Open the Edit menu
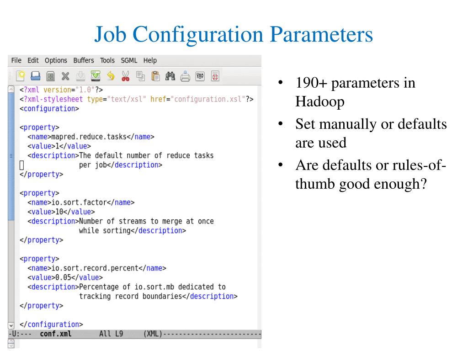 33,60
